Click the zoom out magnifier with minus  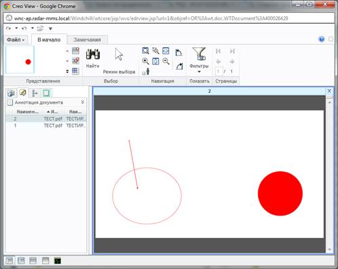pyautogui.click(x=166, y=61)
